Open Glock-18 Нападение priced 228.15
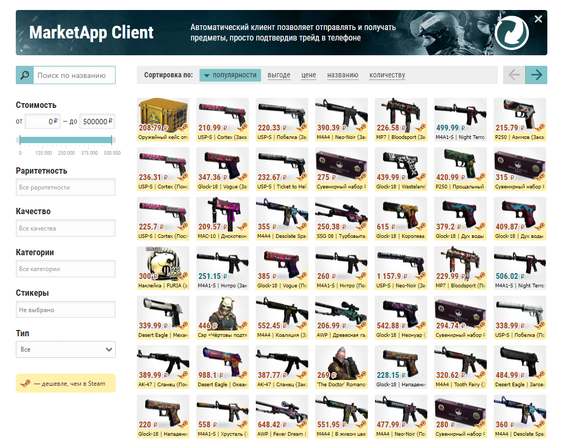581x441 pixels. pos(401,367)
